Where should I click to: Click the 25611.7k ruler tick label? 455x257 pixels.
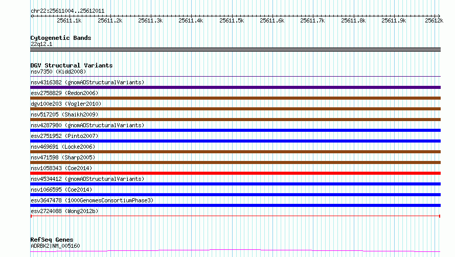click(312, 20)
